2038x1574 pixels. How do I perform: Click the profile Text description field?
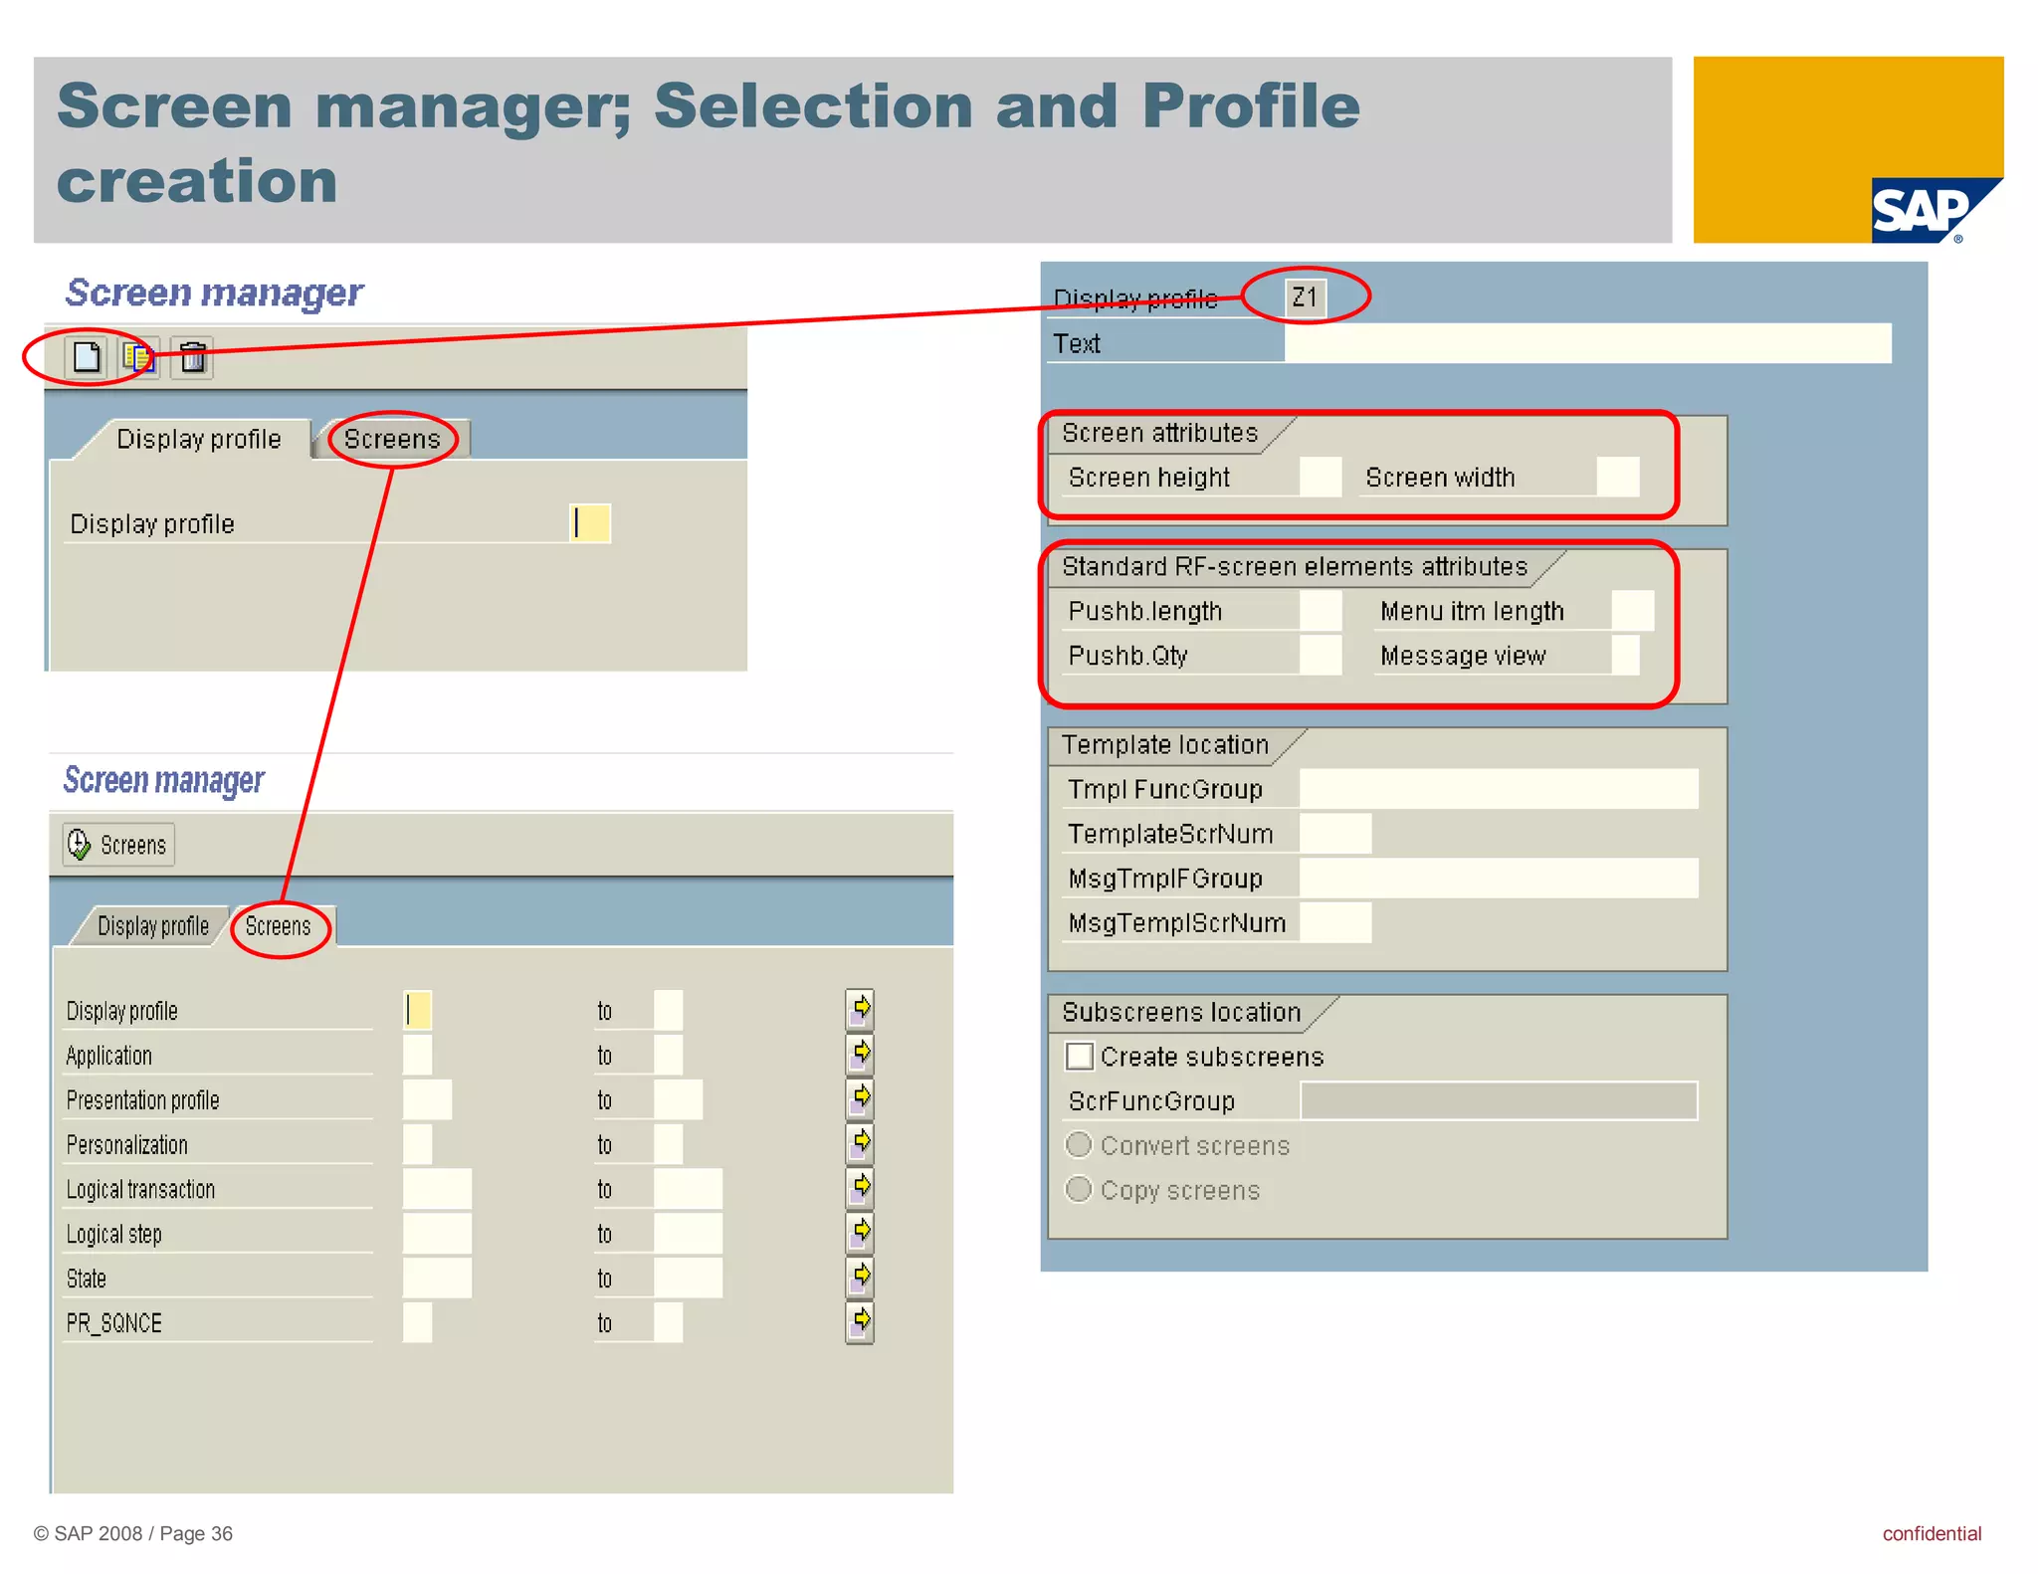[x=1587, y=343]
